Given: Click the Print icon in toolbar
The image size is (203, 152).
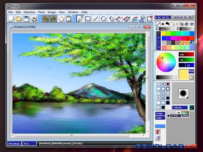Looking at the screenshot, I should [x=34, y=19].
